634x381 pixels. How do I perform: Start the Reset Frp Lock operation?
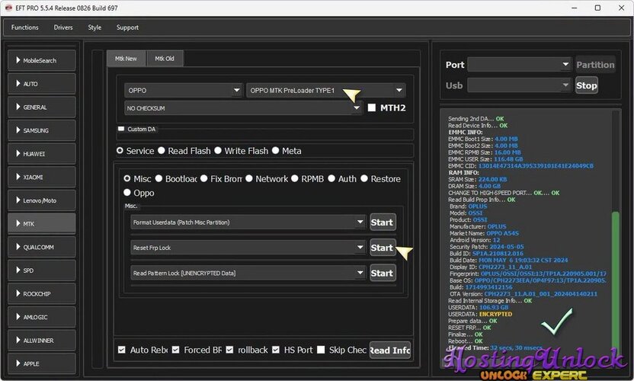click(382, 248)
